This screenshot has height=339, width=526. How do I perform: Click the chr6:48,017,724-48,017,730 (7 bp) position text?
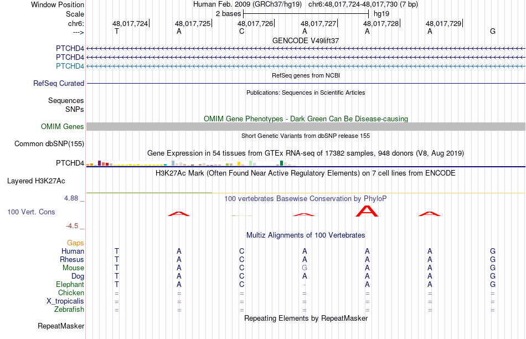click(x=363, y=4)
